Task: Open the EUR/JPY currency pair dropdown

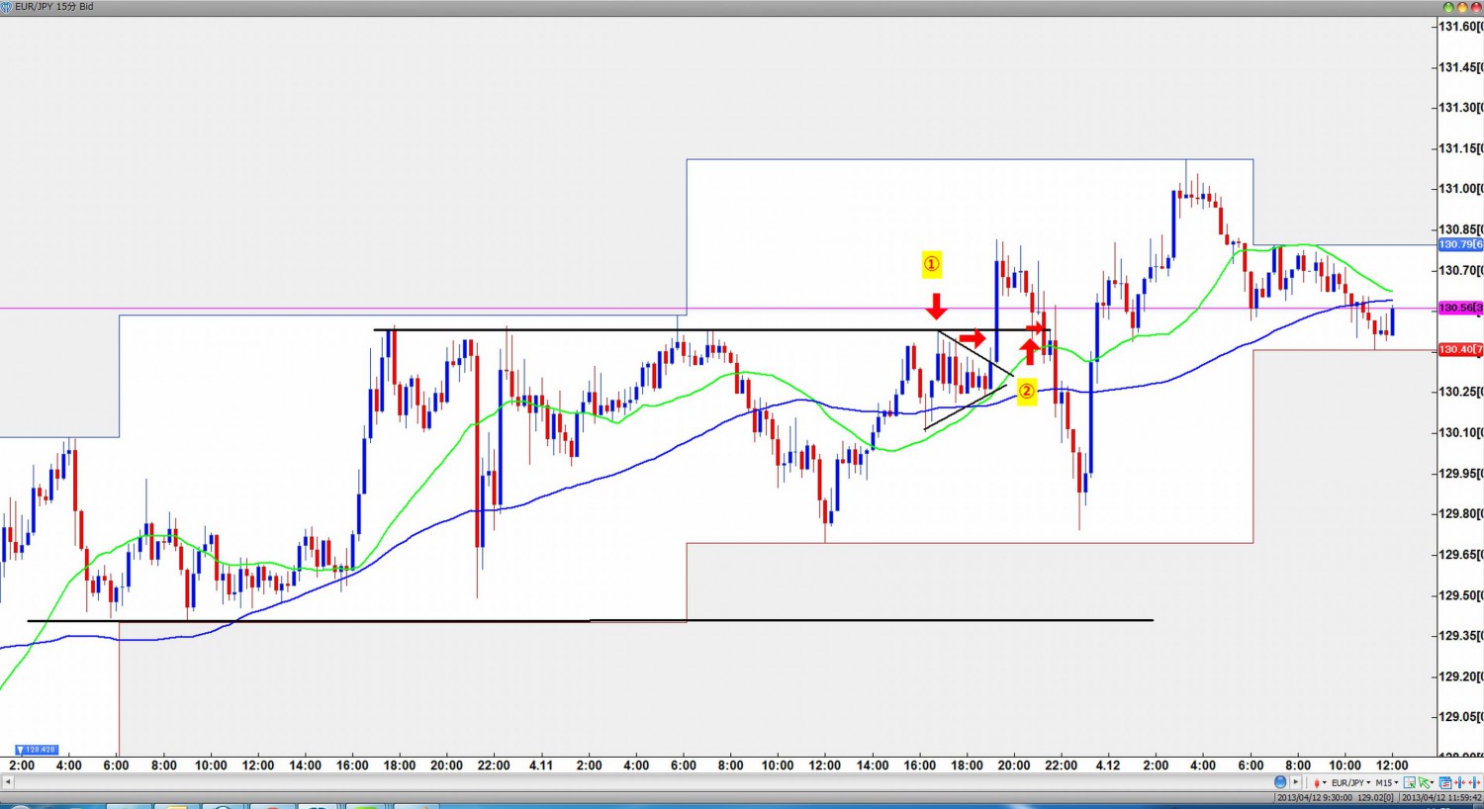Action: [x=1351, y=782]
